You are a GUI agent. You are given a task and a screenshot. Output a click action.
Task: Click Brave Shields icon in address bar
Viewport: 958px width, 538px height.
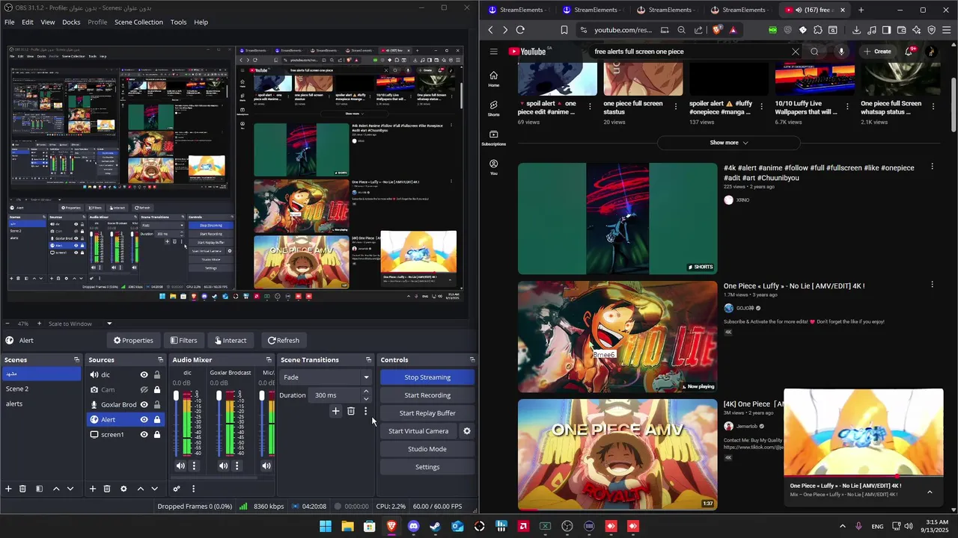[717, 30]
